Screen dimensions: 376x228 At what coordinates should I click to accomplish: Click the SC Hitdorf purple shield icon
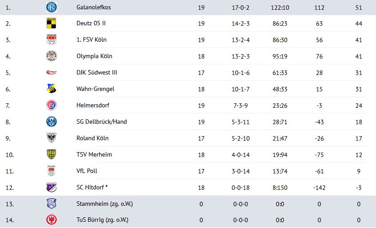point(51,187)
